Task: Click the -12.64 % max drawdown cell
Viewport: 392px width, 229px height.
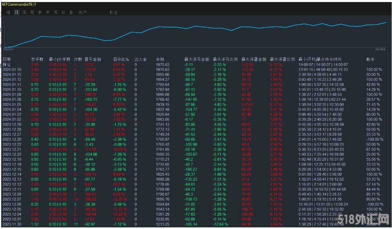Action: point(220,224)
